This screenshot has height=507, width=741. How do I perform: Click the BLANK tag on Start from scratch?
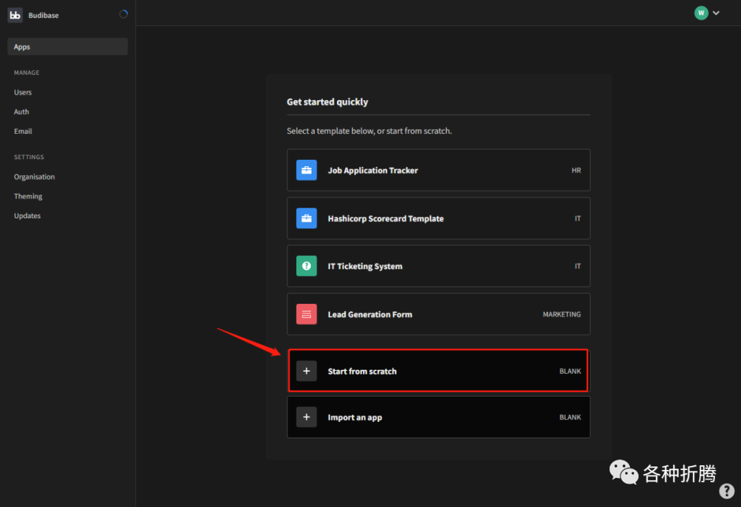(570, 371)
